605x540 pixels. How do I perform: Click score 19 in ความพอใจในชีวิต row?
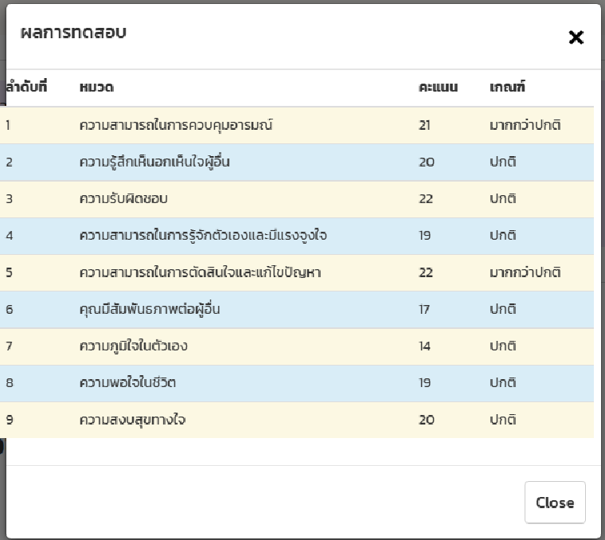424,383
